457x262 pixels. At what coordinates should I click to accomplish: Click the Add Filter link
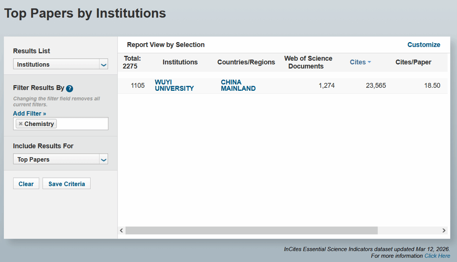[x=30, y=113]
